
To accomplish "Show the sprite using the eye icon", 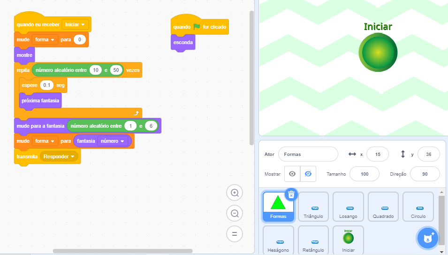I will (292, 174).
